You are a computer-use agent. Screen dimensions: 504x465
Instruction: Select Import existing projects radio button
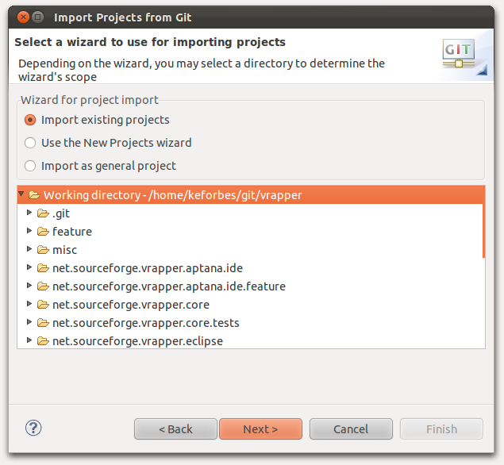30,120
